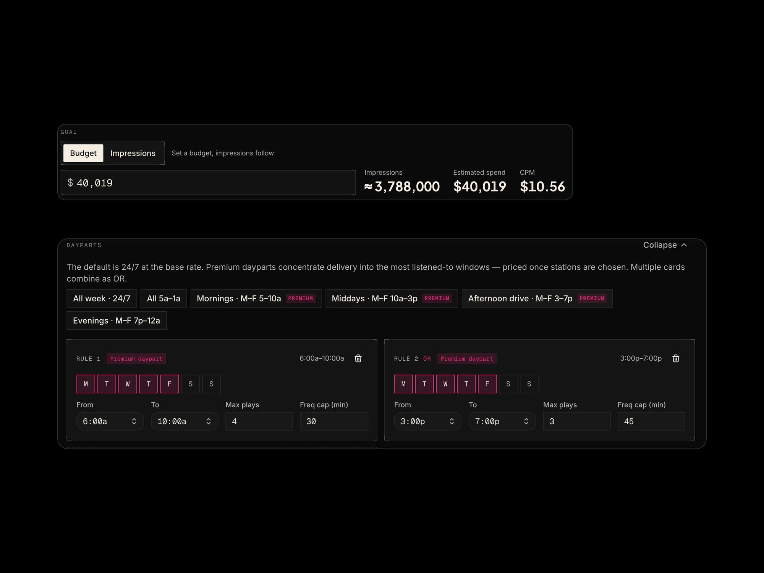Apply the All week · 24/7 preset
This screenshot has height=573, width=764.
(102, 298)
